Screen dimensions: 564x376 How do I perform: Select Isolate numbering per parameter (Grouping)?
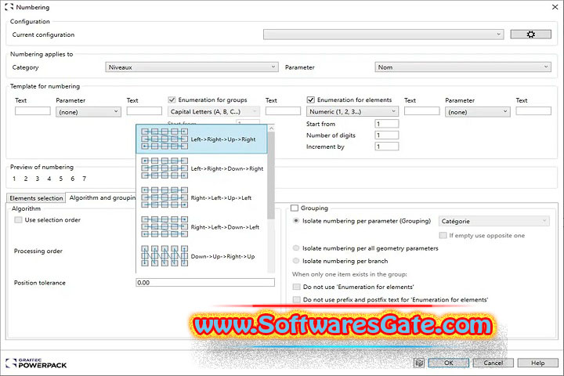click(296, 221)
